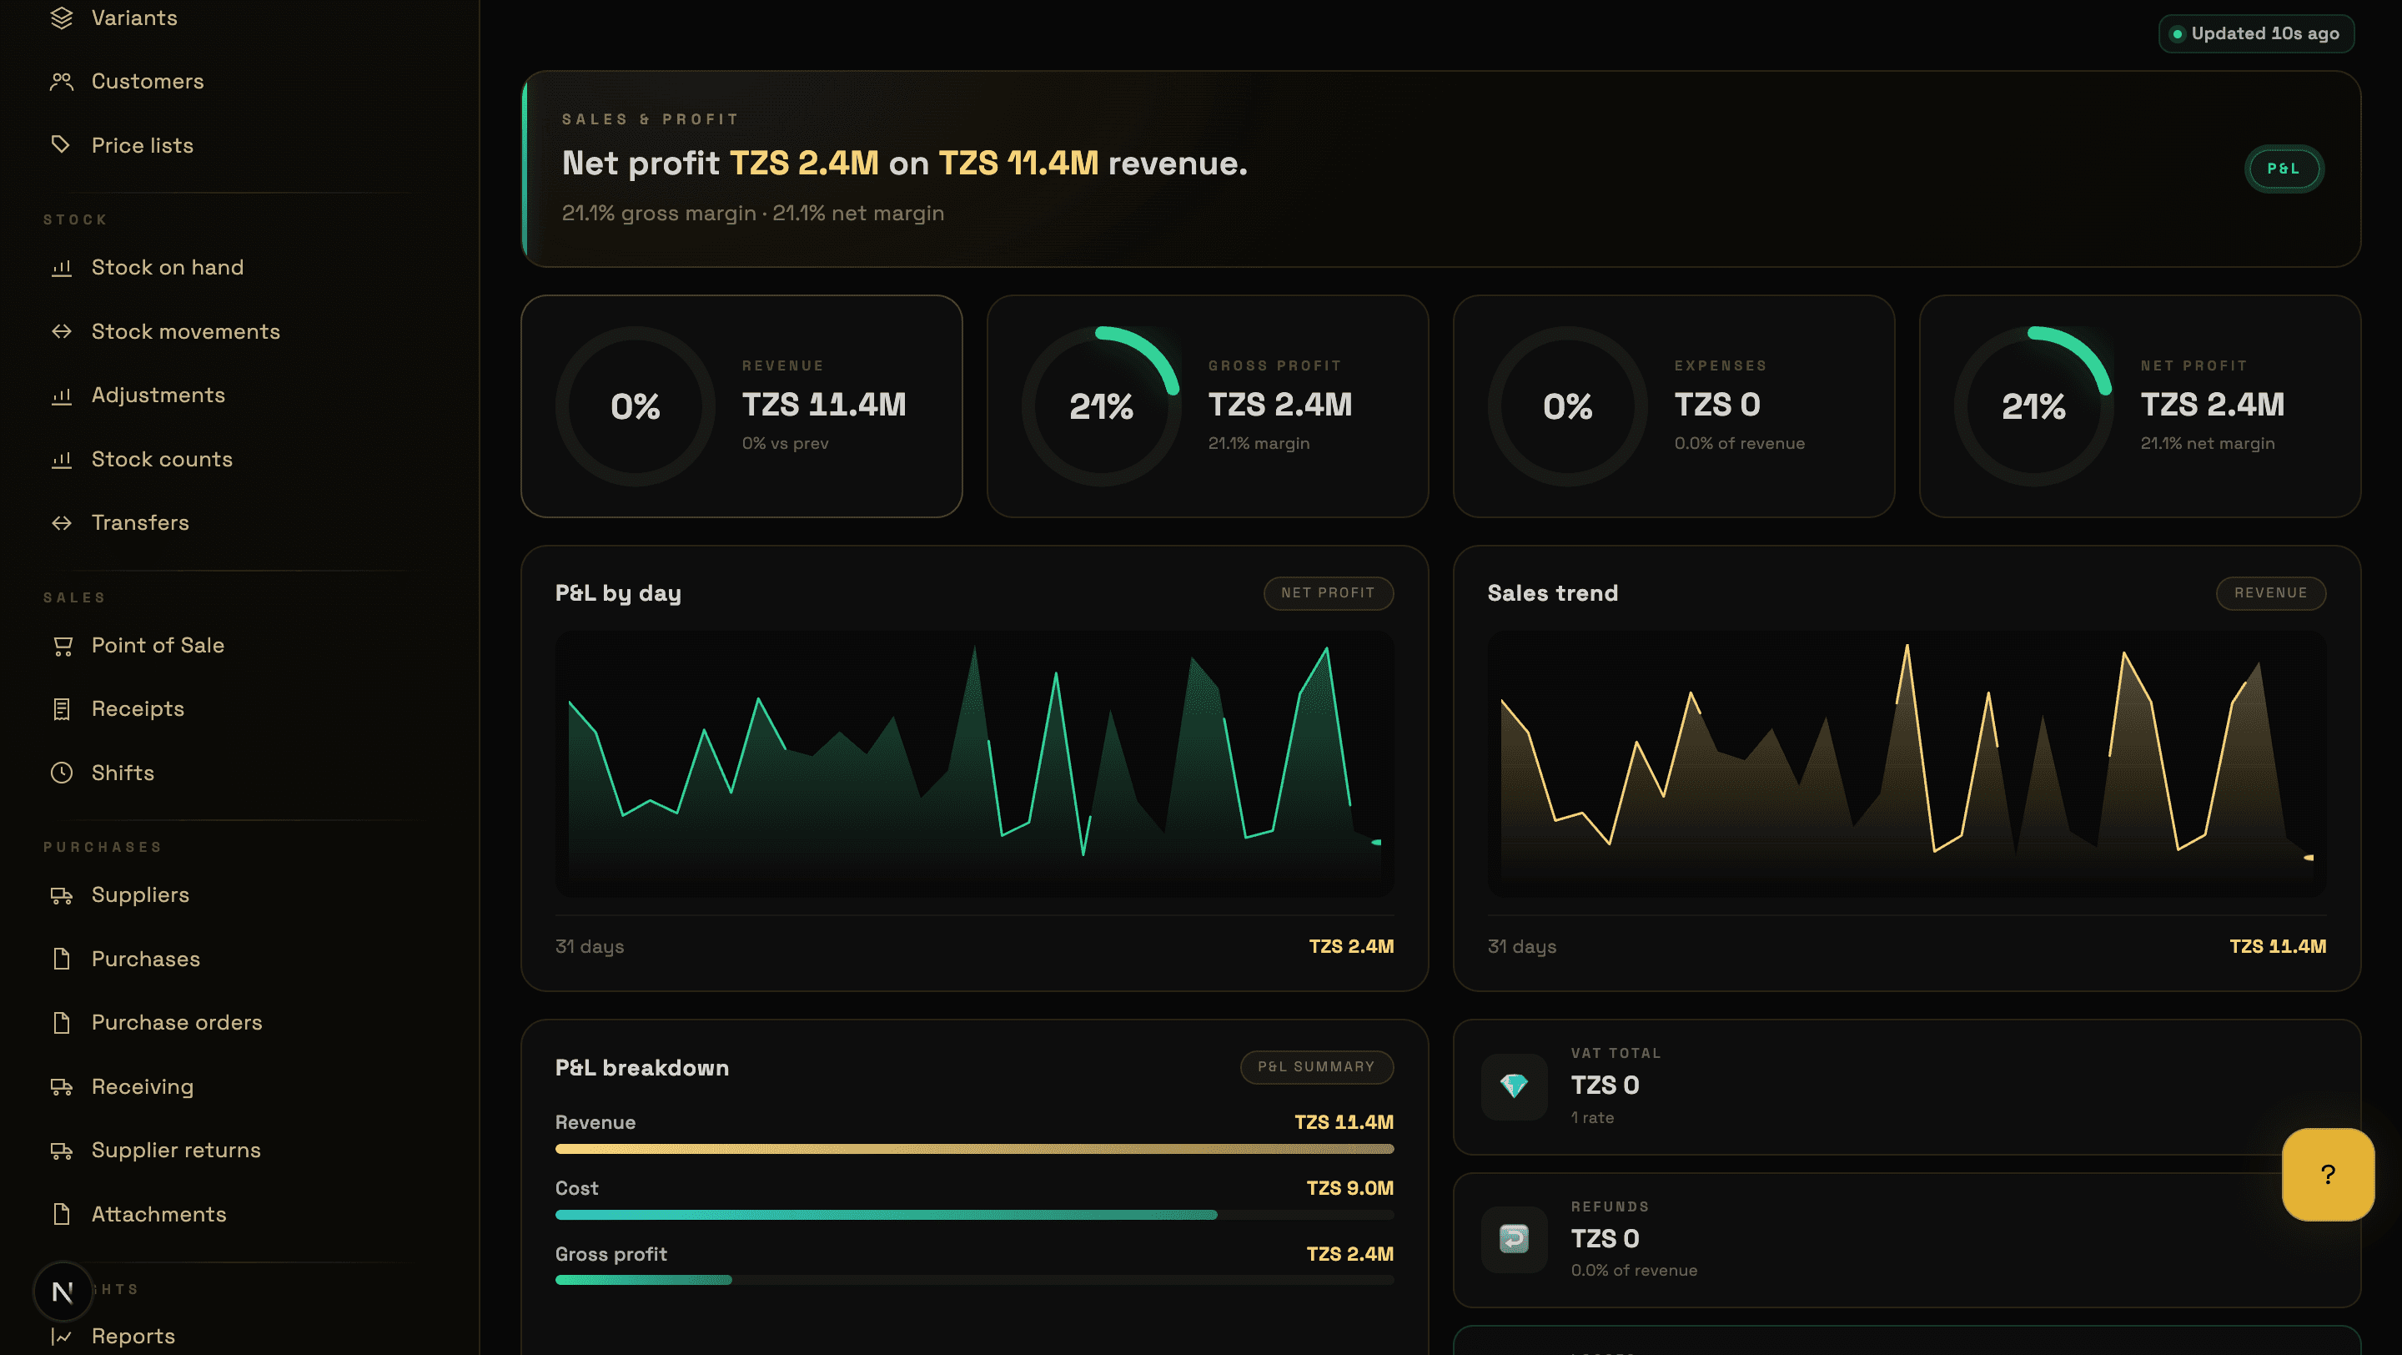
Task: Click the Transfers arrows icon
Action: [62, 522]
